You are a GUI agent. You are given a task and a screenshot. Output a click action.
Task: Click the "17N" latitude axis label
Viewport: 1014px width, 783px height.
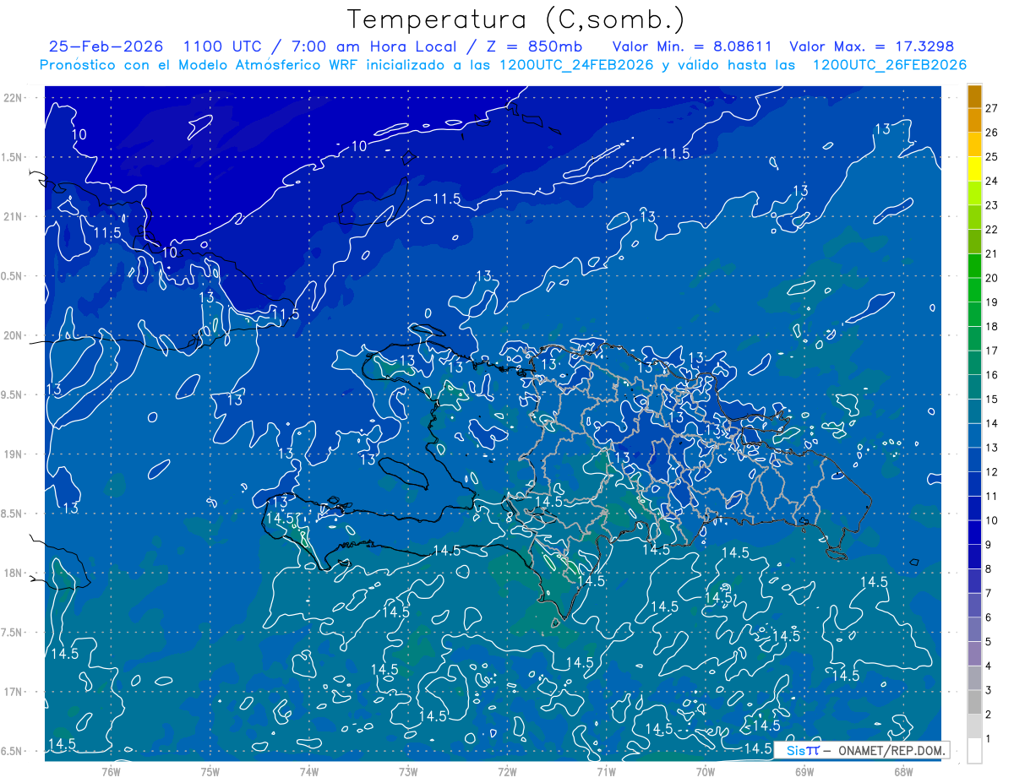13,692
